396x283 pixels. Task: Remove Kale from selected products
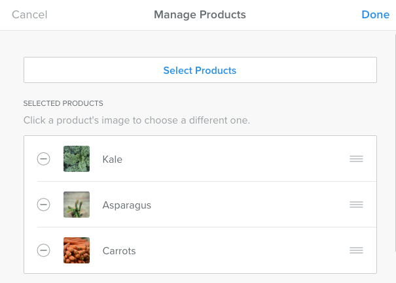point(43,159)
